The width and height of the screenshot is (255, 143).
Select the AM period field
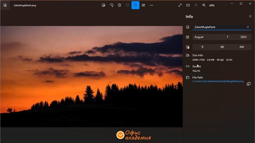(x=241, y=47)
